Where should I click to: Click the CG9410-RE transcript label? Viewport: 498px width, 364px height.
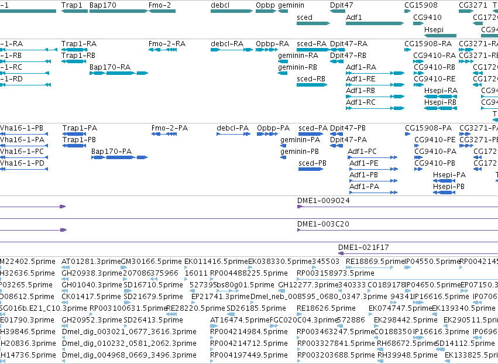point(434,79)
